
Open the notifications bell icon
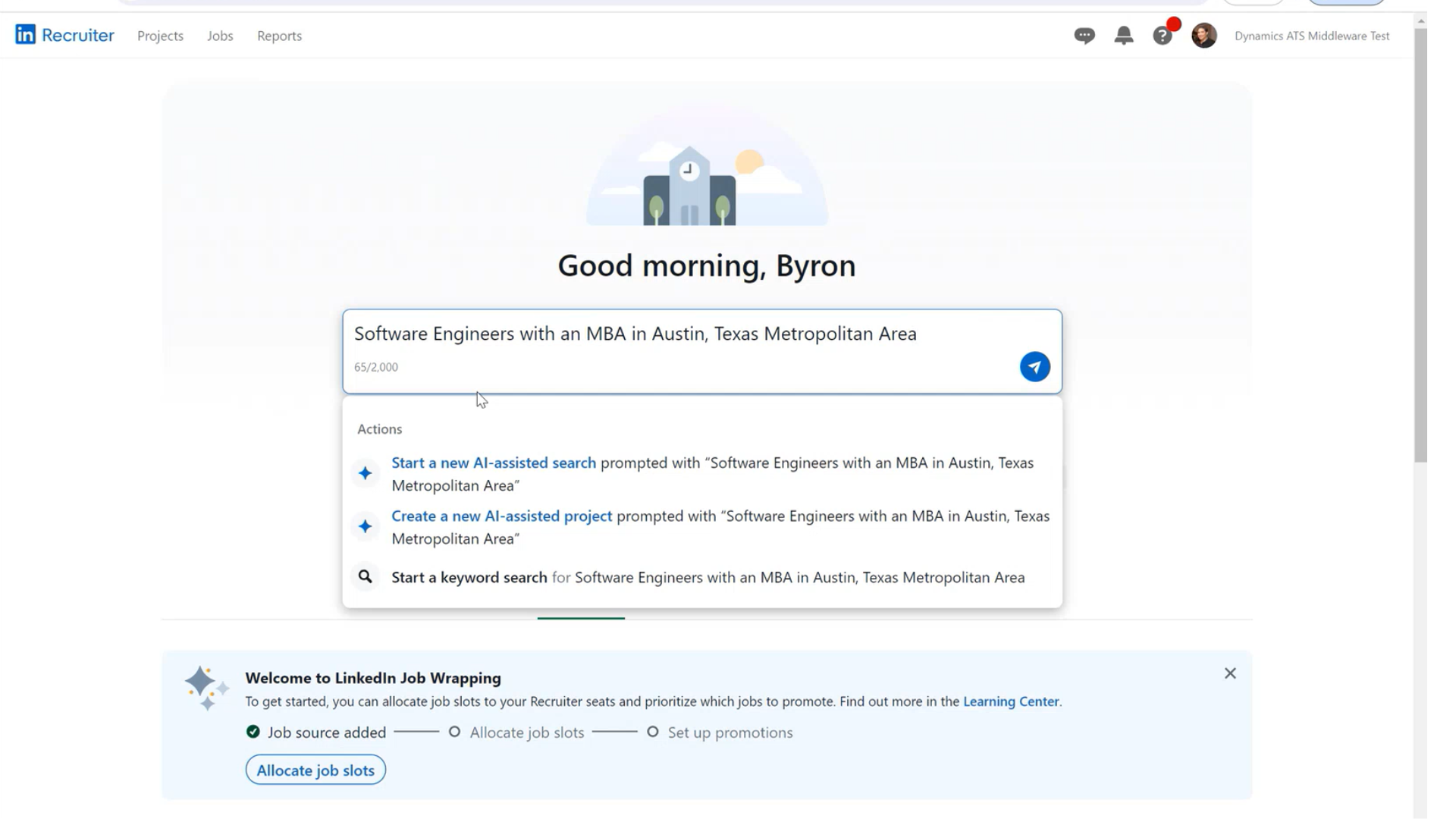point(1124,36)
